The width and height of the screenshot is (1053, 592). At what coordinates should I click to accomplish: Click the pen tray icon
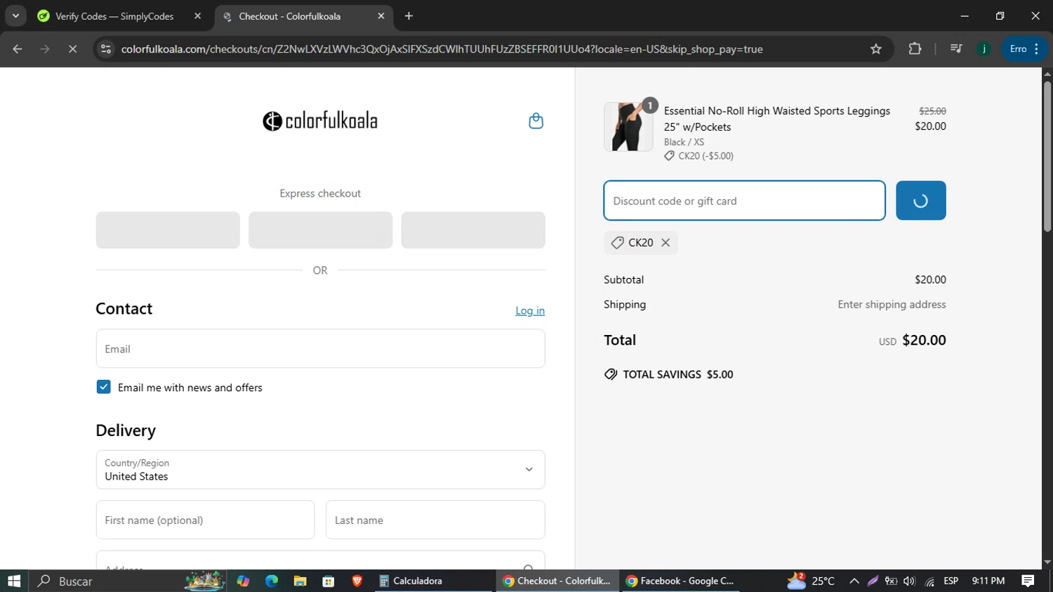point(873,581)
